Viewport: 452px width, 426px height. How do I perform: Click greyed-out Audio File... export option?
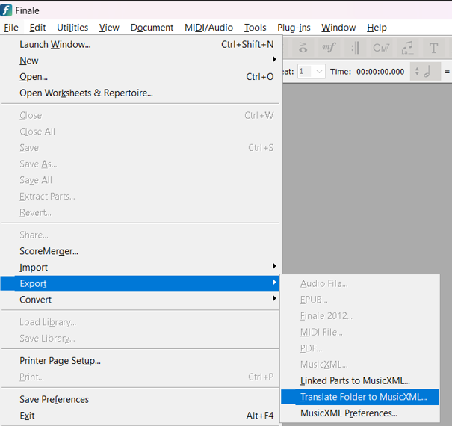(x=360, y=283)
